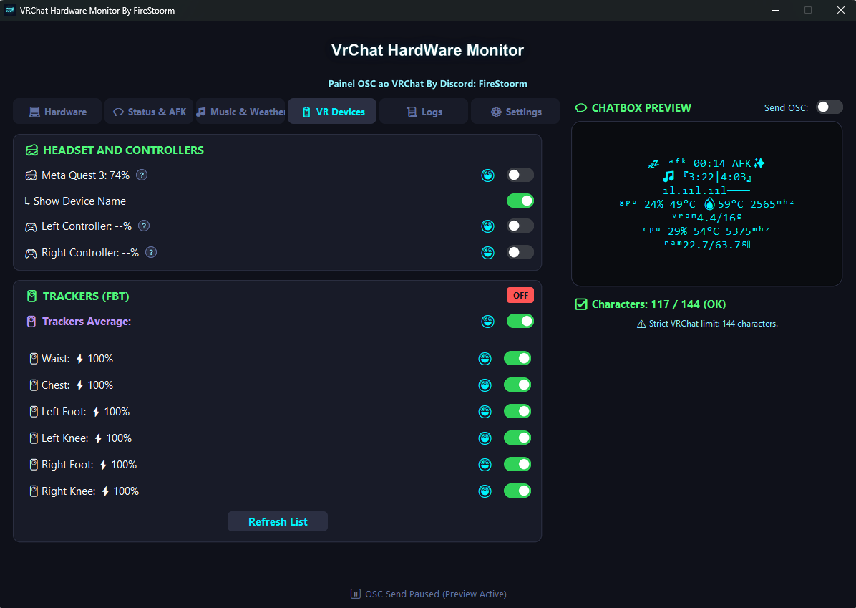856x608 pixels.
Task: Click the Refresh List button
Action: 277,521
